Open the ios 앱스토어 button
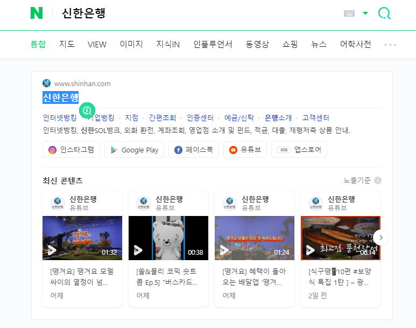 point(299,150)
